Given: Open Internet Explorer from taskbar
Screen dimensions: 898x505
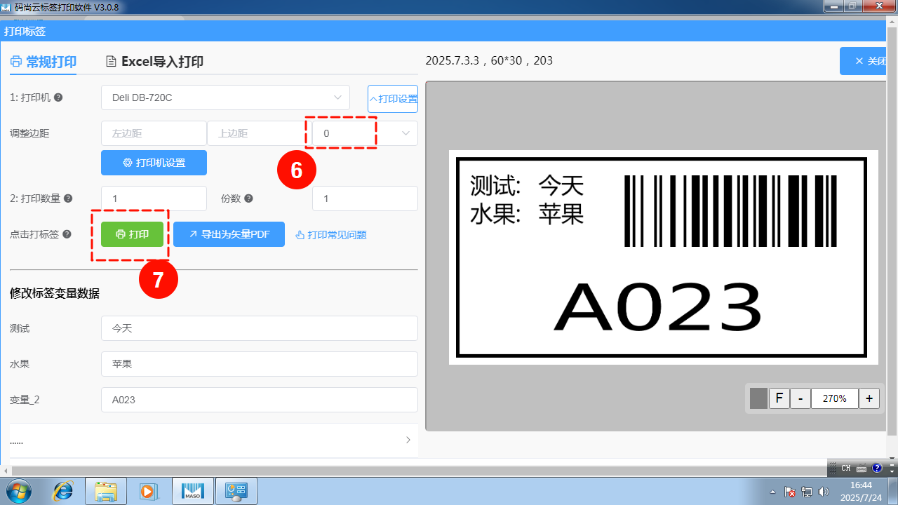Looking at the screenshot, I should pos(63,491).
